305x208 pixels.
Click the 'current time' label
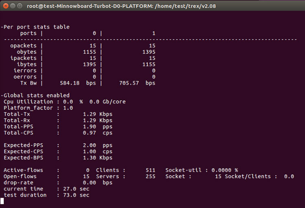[23, 189]
